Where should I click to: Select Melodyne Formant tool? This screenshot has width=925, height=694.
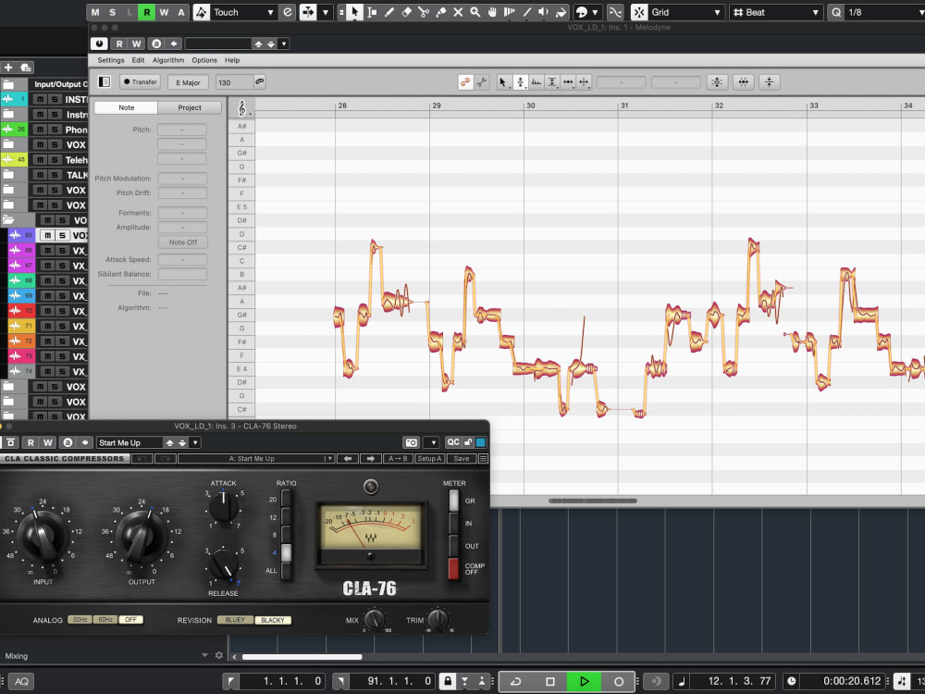[536, 82]
